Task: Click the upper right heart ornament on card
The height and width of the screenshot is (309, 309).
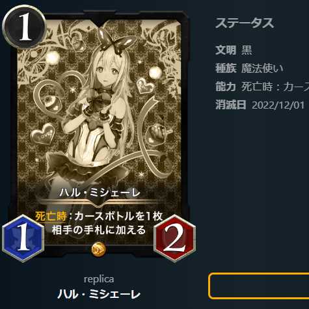Action: (146, 86)
